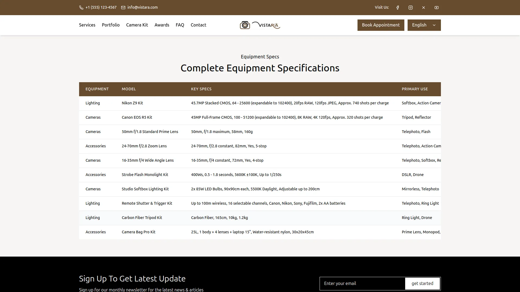The height and width of the screenshot is (292, 520).
Task: Click the X (Twitter) social icon
Action: 423,7
